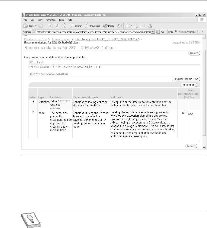This screenshot has height=228, width=207.
Task: Open the Norton AntiVirus dropdown arrow
Action: click(203, 32)
